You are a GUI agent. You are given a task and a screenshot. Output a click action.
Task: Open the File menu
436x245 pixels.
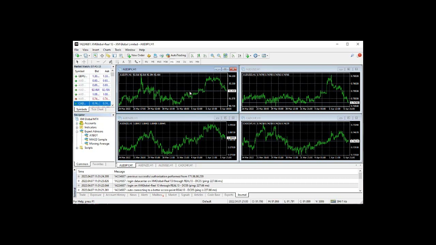coord(77,50)
